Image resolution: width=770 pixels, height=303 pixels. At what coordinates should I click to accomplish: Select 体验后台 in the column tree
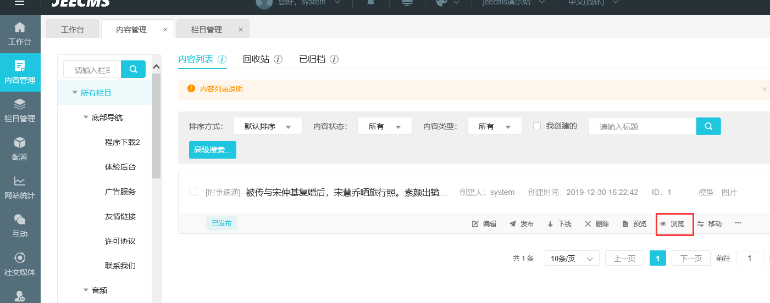[x=120, y=167]
